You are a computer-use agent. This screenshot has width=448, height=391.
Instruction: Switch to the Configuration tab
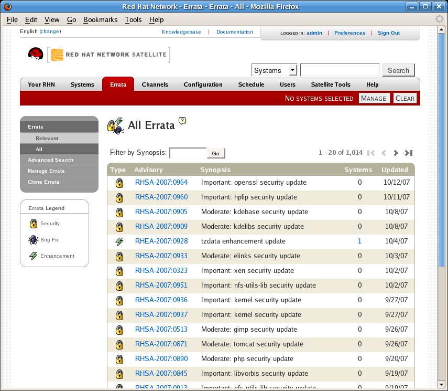pyautogui.click(x=203, y=84)
